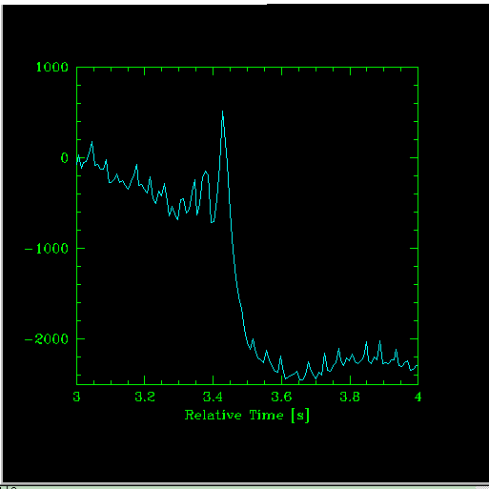Select the 0 y-axis tick label
489x489 pixels.
point(65,157)
